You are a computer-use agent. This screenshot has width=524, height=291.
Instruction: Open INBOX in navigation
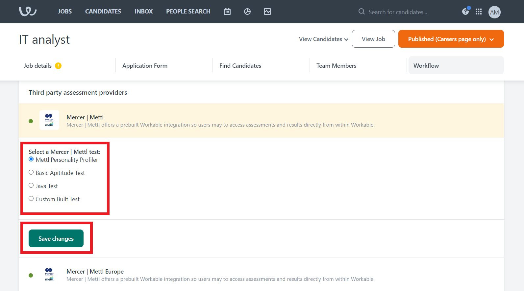coord(143,12)
